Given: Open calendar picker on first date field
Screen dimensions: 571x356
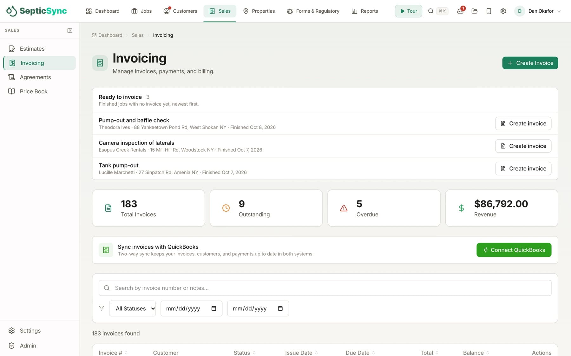Looking at the screenshot, I should coord(214,308).
